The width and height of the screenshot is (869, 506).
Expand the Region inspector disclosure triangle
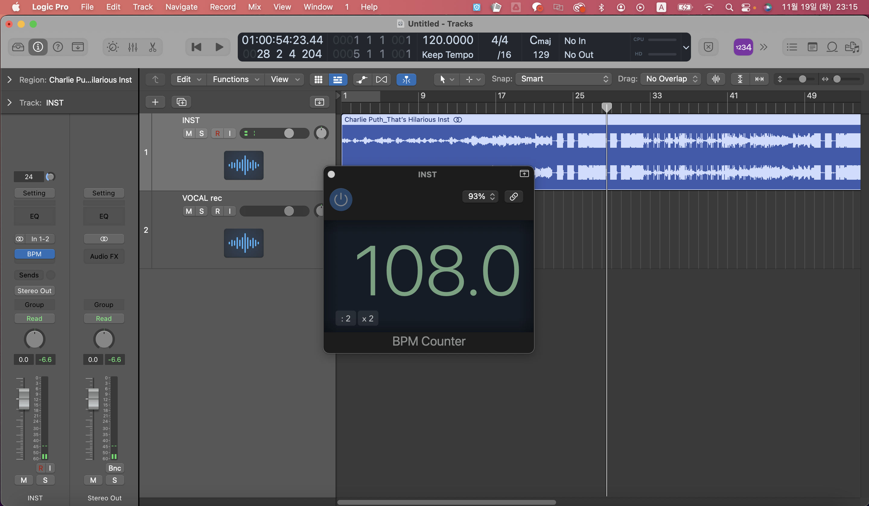(x=10, y=80)
